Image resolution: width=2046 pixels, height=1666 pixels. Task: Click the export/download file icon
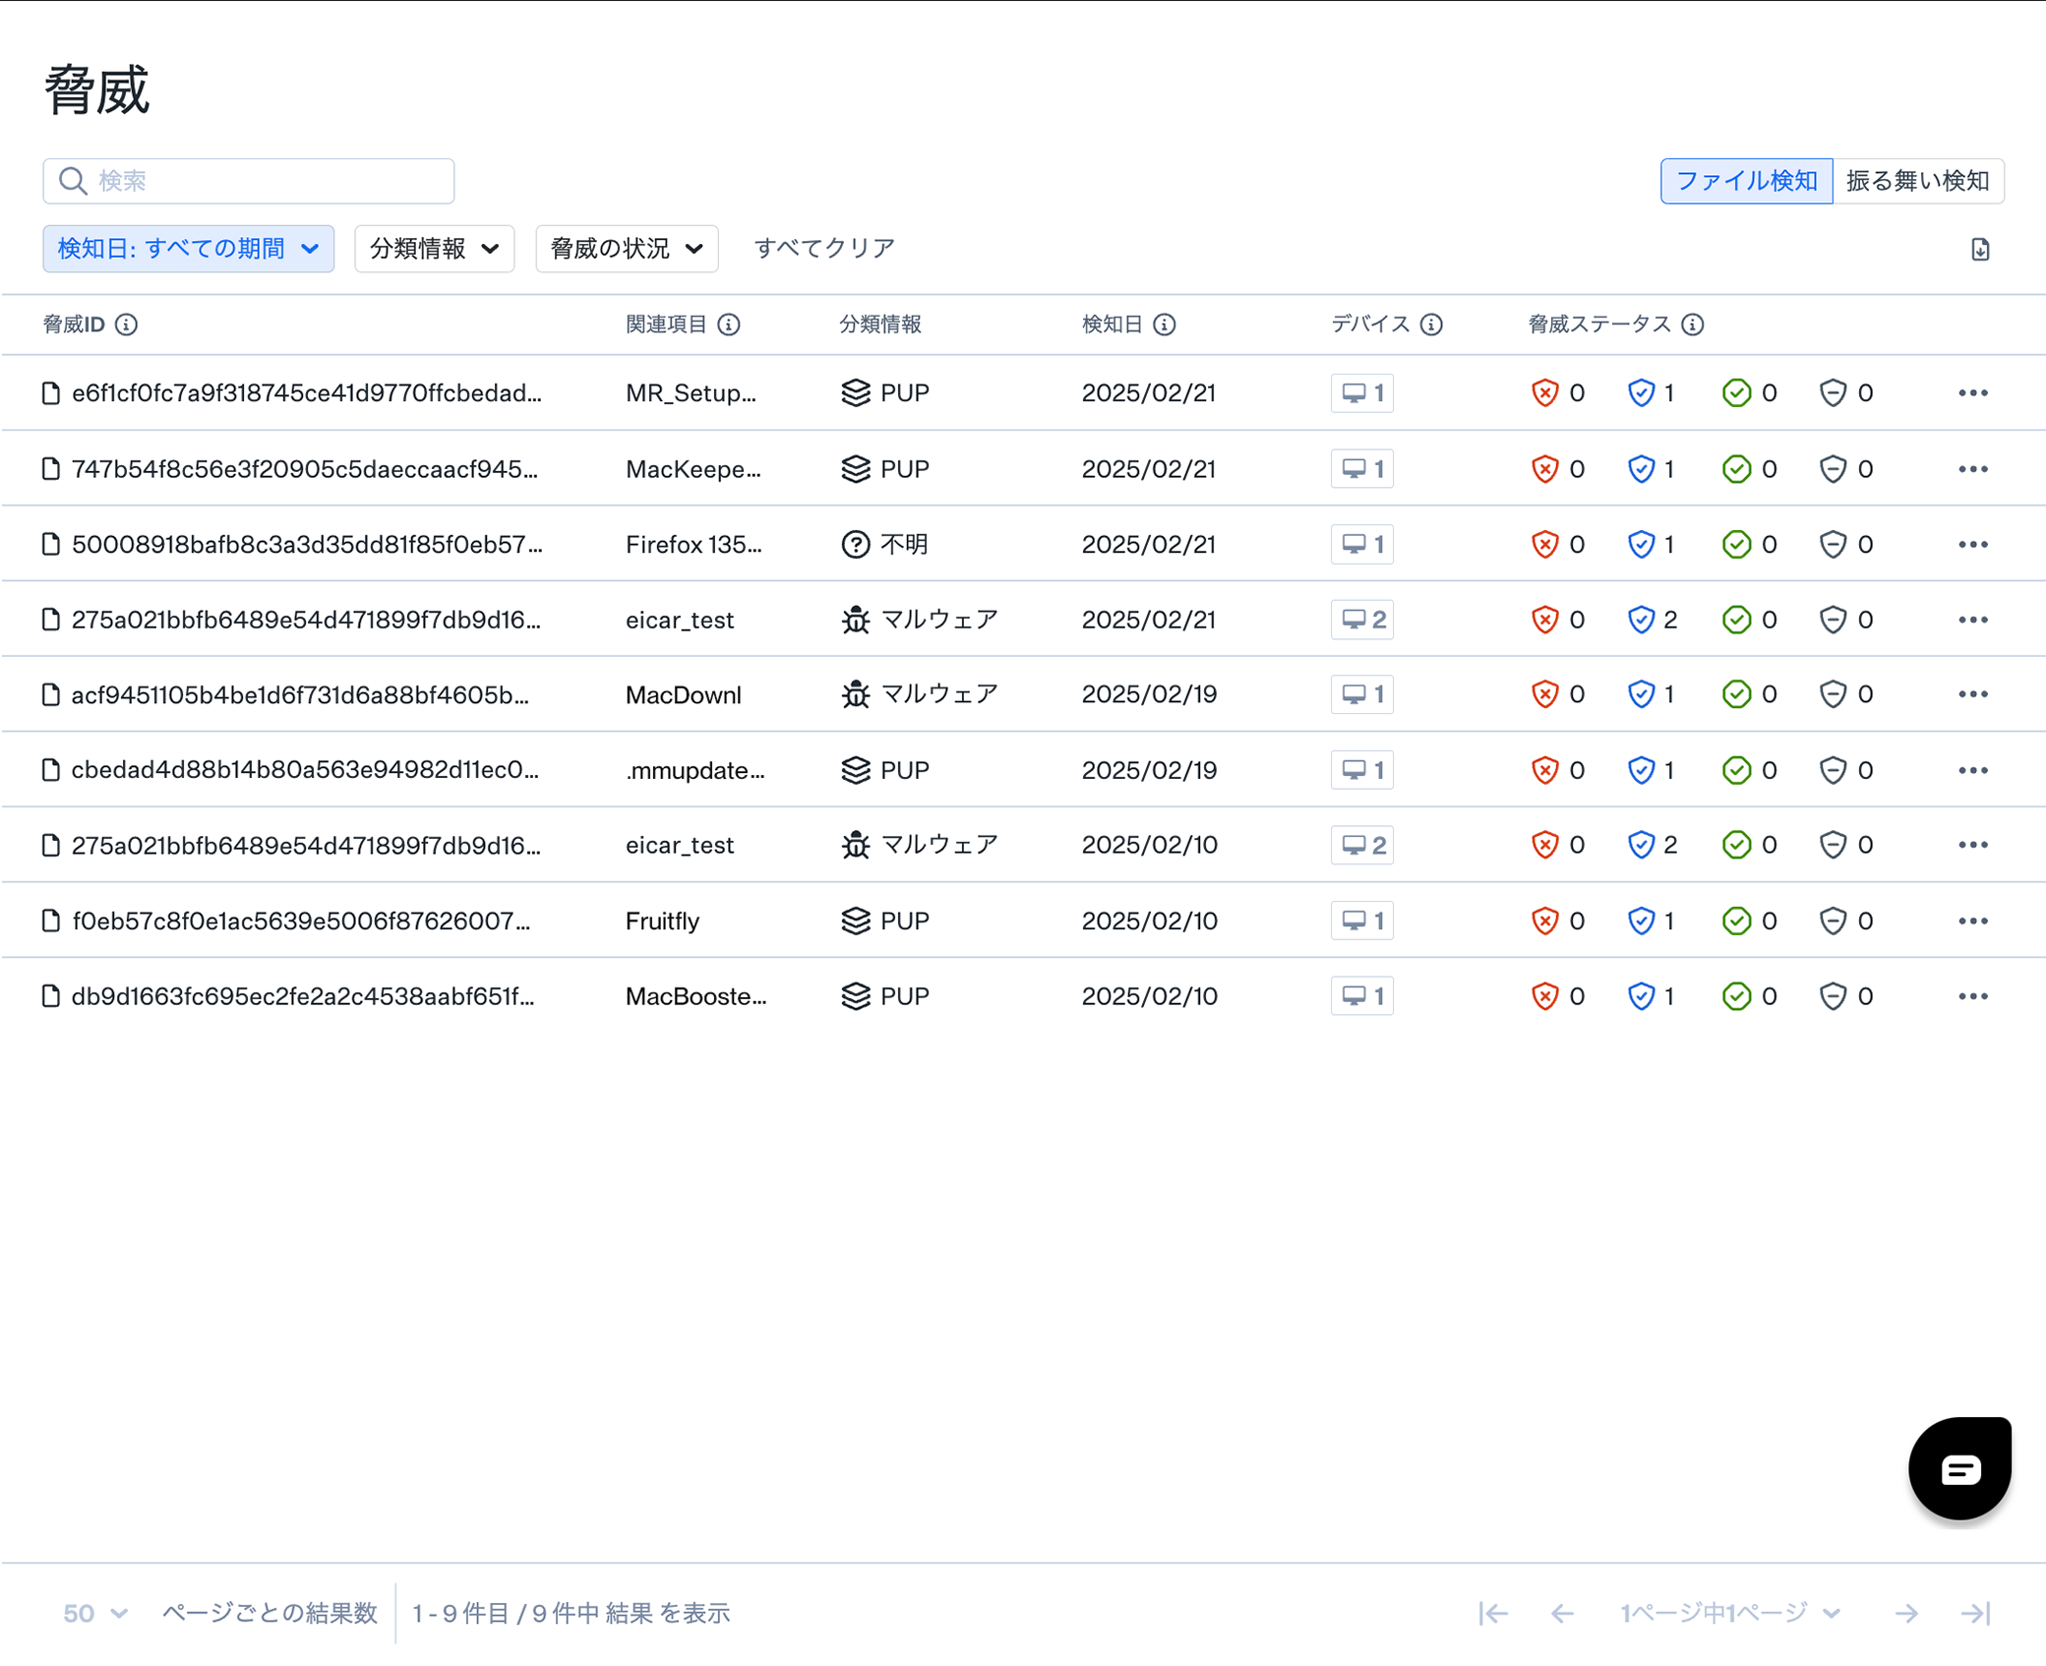tap(1979, 250)
